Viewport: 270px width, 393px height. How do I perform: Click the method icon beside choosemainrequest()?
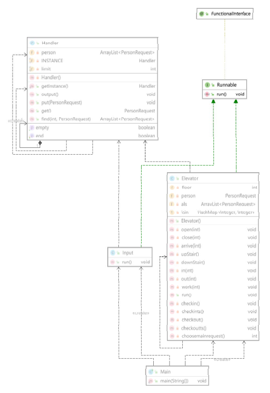click(172, 336)
